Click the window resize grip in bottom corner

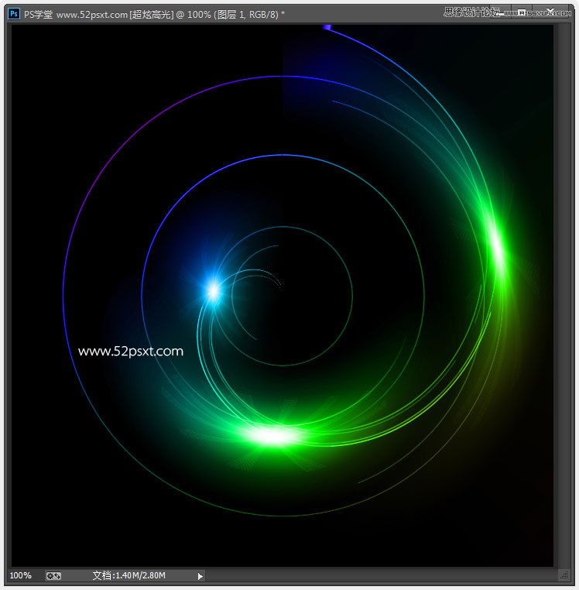[x=563, y=575]
